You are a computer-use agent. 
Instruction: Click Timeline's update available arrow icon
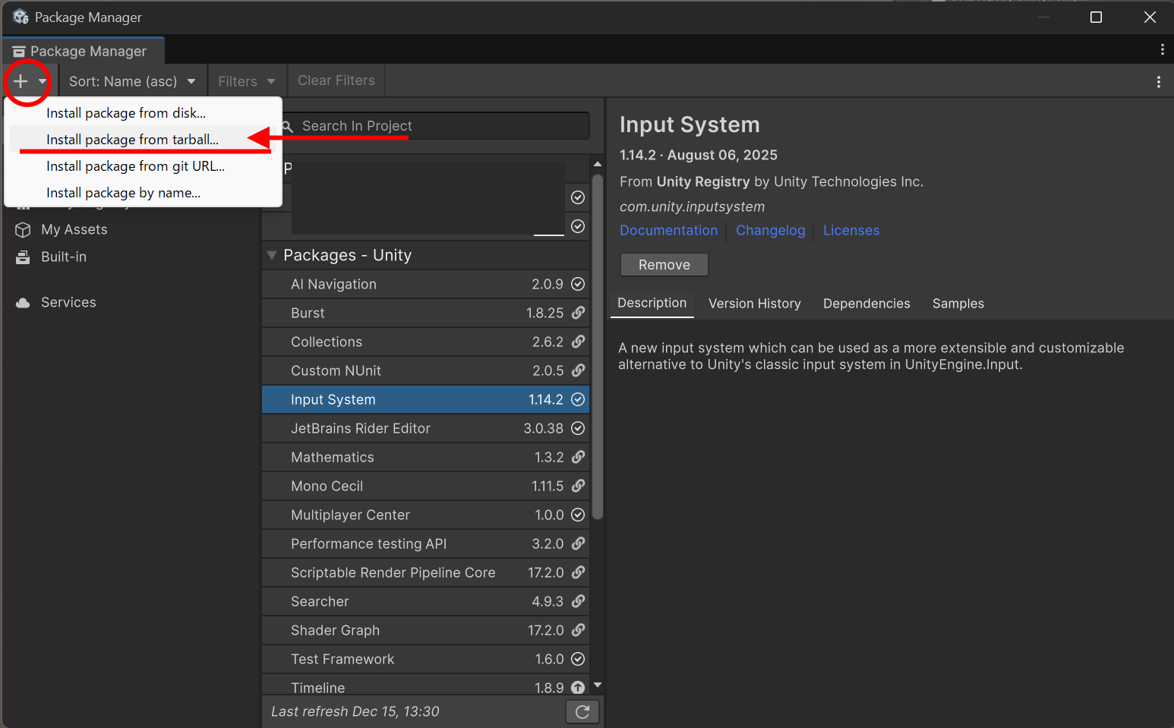click(578, 687)
